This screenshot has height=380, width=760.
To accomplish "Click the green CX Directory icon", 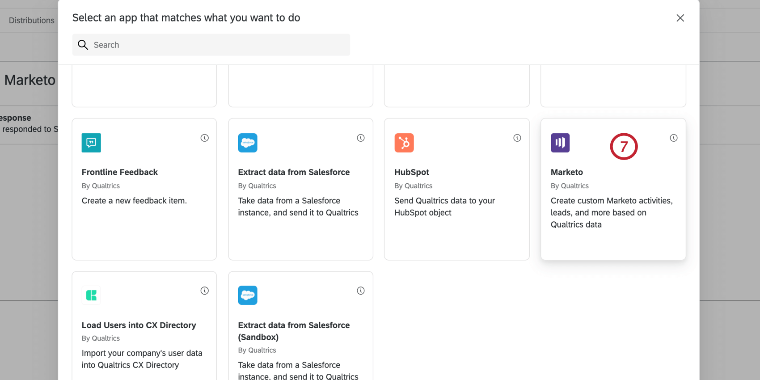I will tap(91, 296).
